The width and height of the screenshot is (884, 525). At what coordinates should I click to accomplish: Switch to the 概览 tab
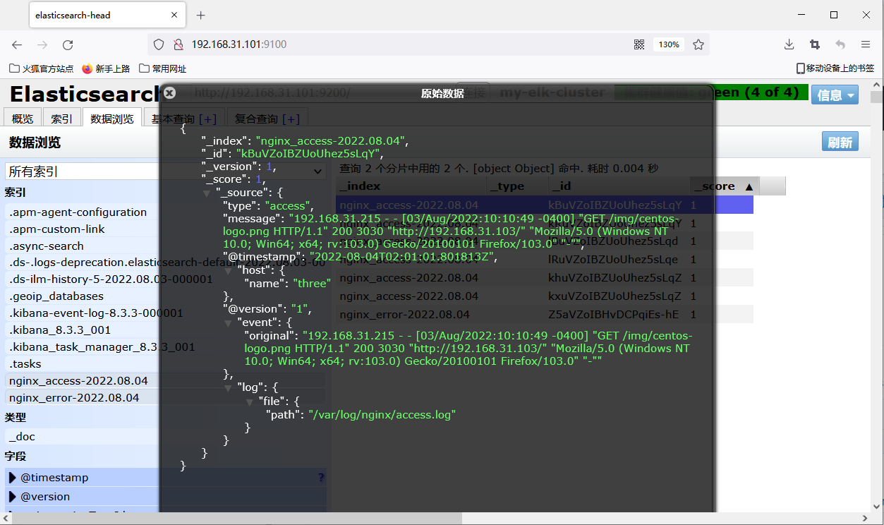click(x=23, y=119)
